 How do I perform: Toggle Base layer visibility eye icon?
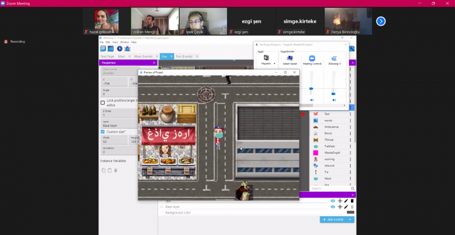click(x=333, y=207)
